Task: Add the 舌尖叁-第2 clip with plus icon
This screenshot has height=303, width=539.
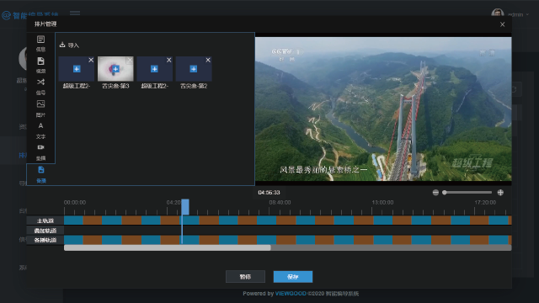Action: pyautogui.click(x=194, y=69)
